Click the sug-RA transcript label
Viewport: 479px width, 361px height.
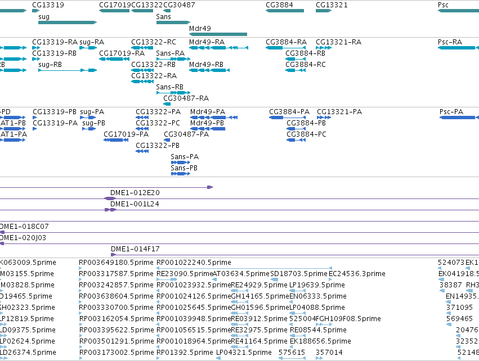pos(92,42)
